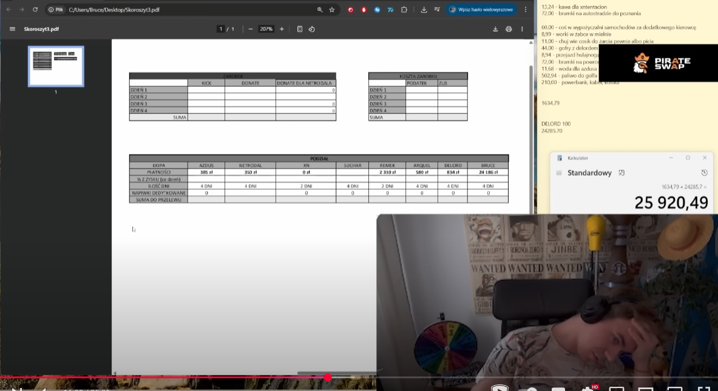
Task: Select the page 1 thumbnail
Action: (x=56, y=66)
